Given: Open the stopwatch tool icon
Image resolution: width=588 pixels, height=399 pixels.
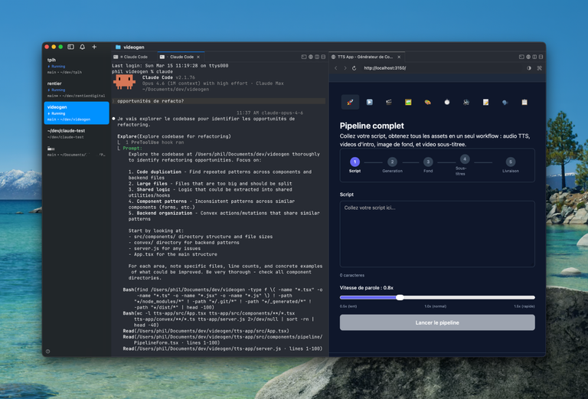Looking at the screenshot, I should [x=447, y=102].
